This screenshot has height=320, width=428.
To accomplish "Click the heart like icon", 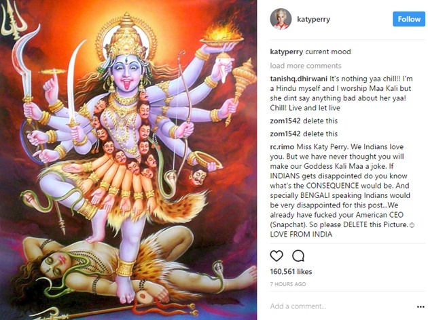I will pos(277,256).
